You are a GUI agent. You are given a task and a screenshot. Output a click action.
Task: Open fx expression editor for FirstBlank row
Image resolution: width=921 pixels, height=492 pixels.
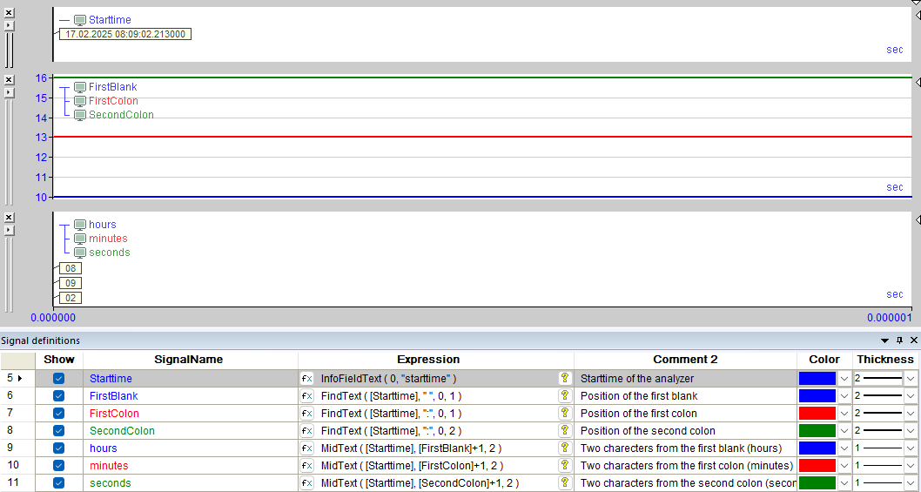tap(306, 396)
